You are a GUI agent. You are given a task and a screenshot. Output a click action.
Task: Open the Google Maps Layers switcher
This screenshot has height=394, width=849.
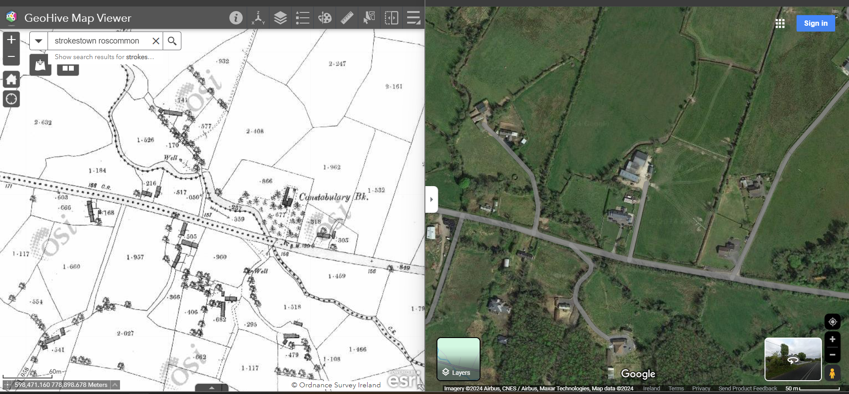(458, 359)
